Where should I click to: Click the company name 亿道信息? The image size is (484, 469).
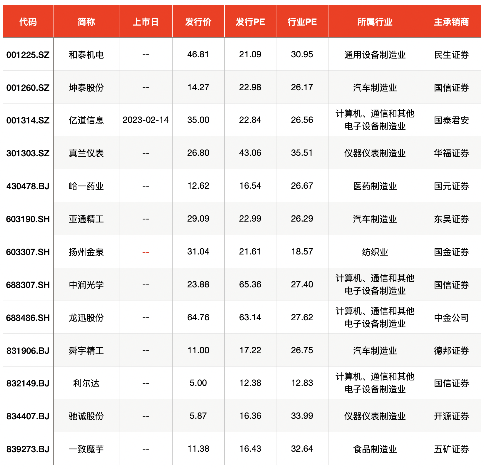86,120
